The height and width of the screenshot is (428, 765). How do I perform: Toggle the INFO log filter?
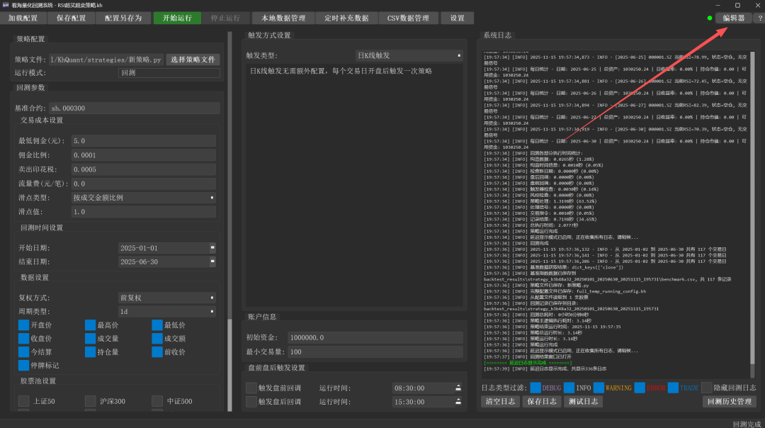(569, 388)
